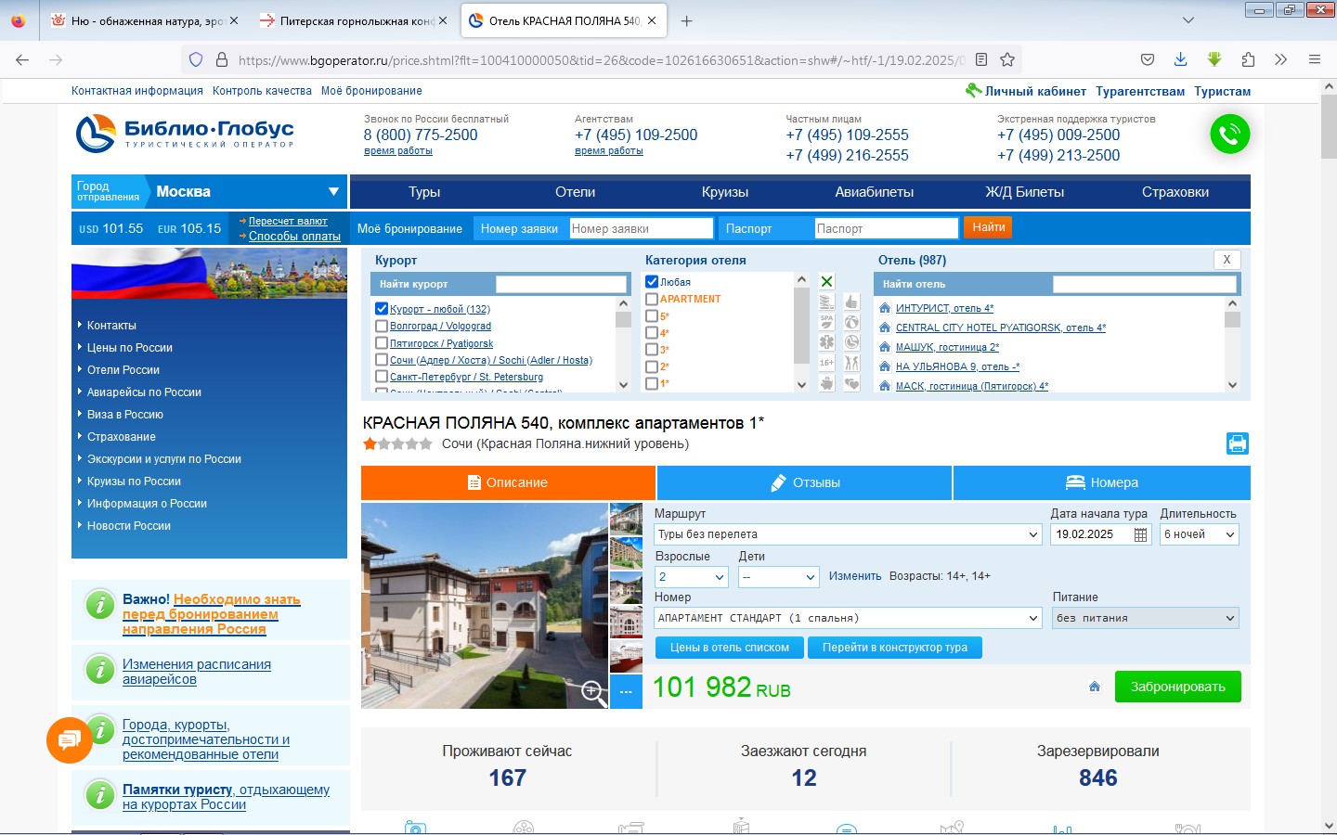Open the Дети children count dropdown
1337x835 pixels.
click(x=779, y=577)
